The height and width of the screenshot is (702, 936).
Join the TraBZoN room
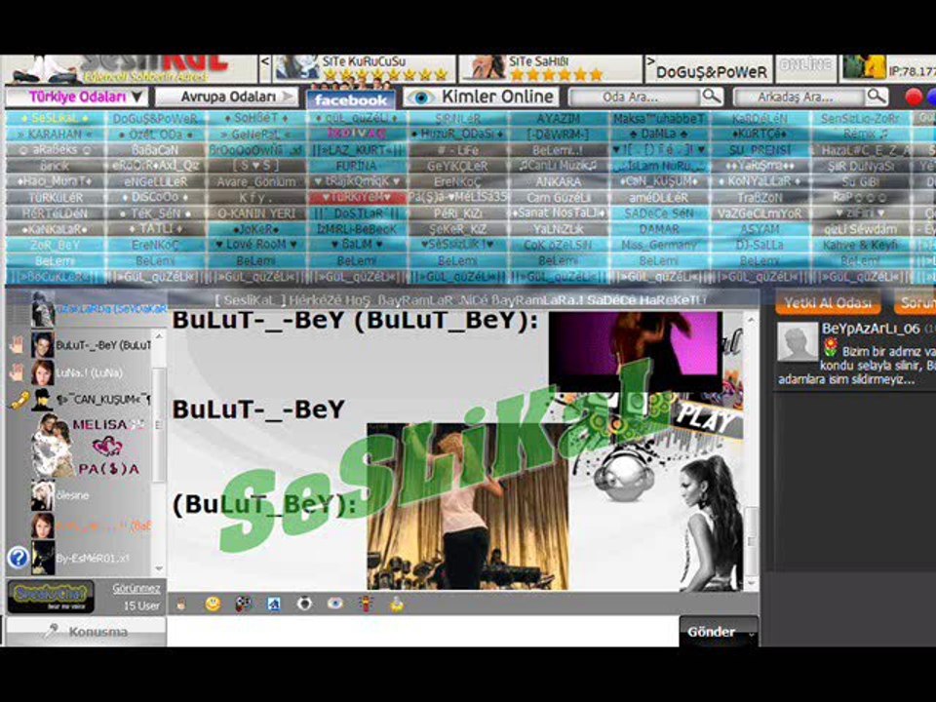[x=760, y=198]
